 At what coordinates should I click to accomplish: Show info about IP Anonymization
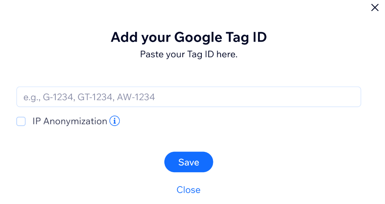pyautogui.click(x=115, y=121)
